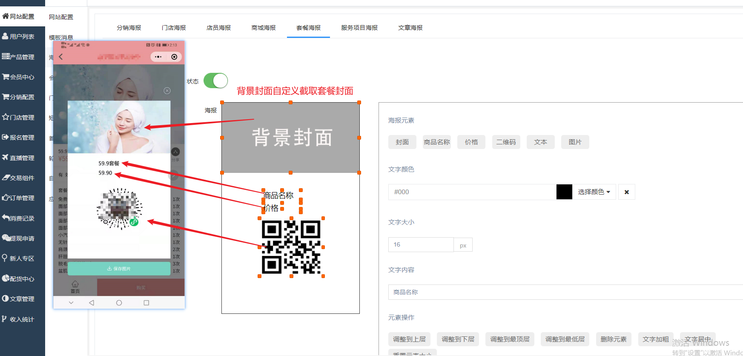This screenshot has height=356, width=743.
Task: Open 网站配置 in the secondary menu
Action: 61,17
